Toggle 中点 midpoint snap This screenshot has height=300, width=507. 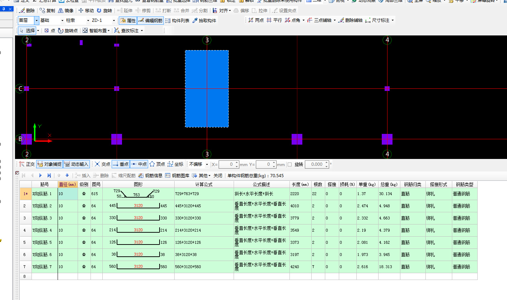click(139, 164)
